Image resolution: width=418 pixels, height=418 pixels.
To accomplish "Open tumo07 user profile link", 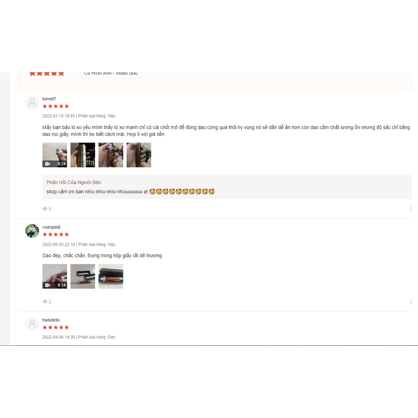I will (49, 99).
